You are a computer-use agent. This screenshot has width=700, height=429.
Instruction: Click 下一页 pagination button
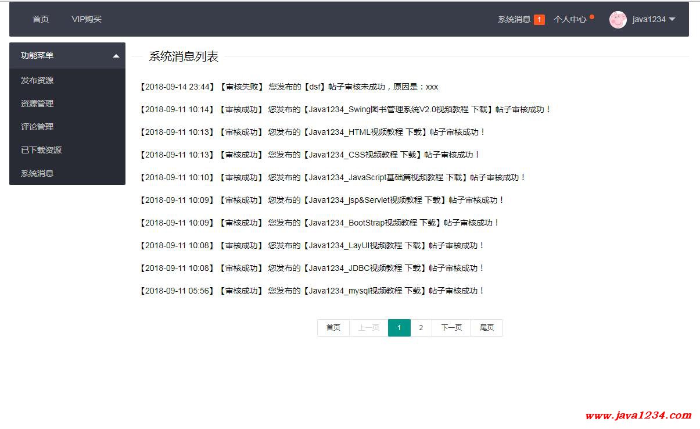(451, 328)
